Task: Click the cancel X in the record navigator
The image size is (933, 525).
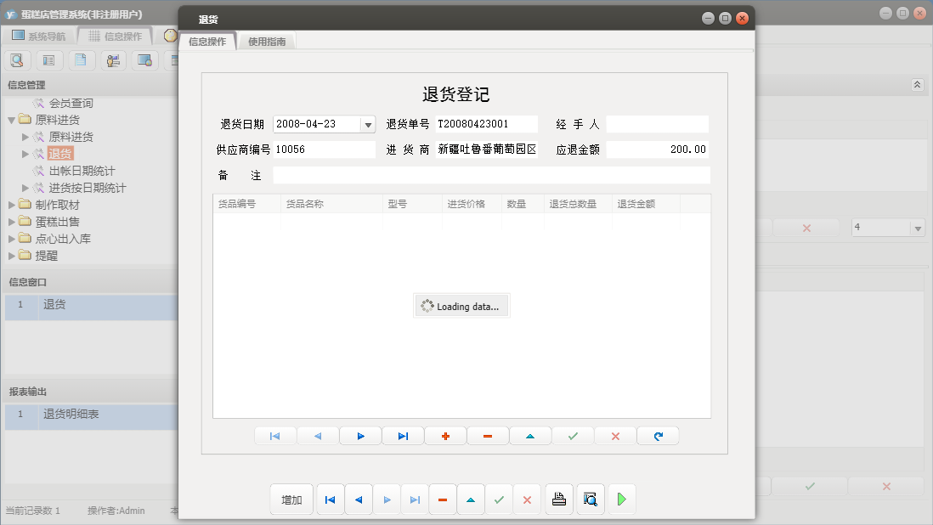Action: coord(614,435)
